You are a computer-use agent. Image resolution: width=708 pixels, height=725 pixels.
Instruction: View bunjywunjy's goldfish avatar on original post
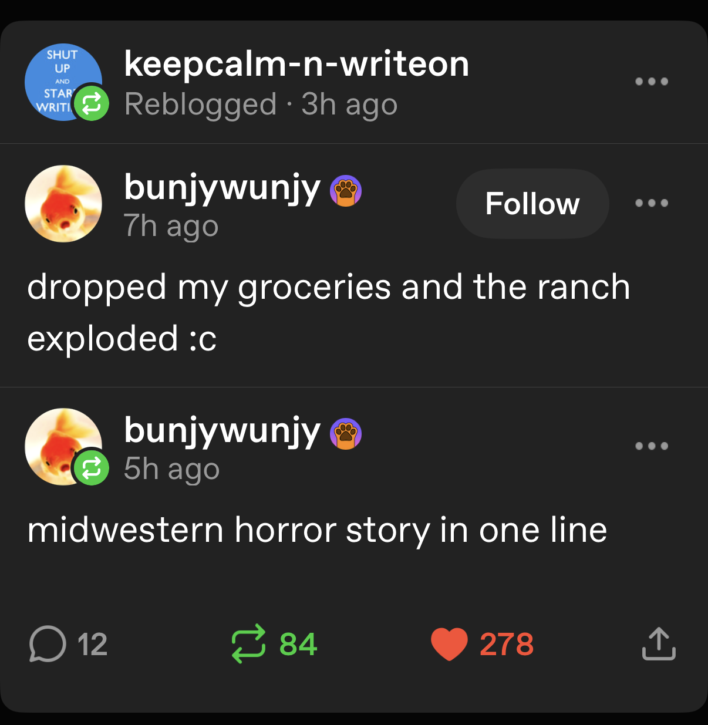click(63, 204)
